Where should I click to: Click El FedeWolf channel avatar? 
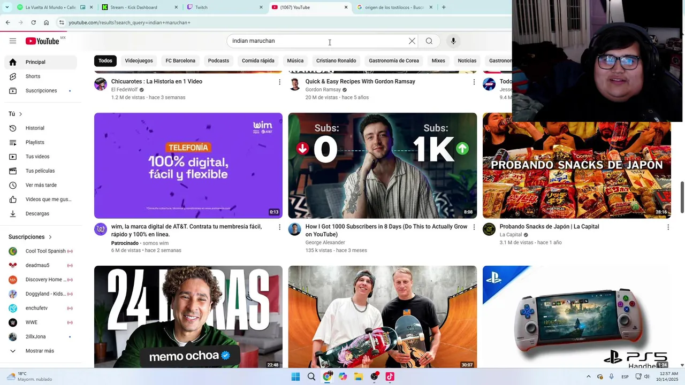[x=101, y=84]
